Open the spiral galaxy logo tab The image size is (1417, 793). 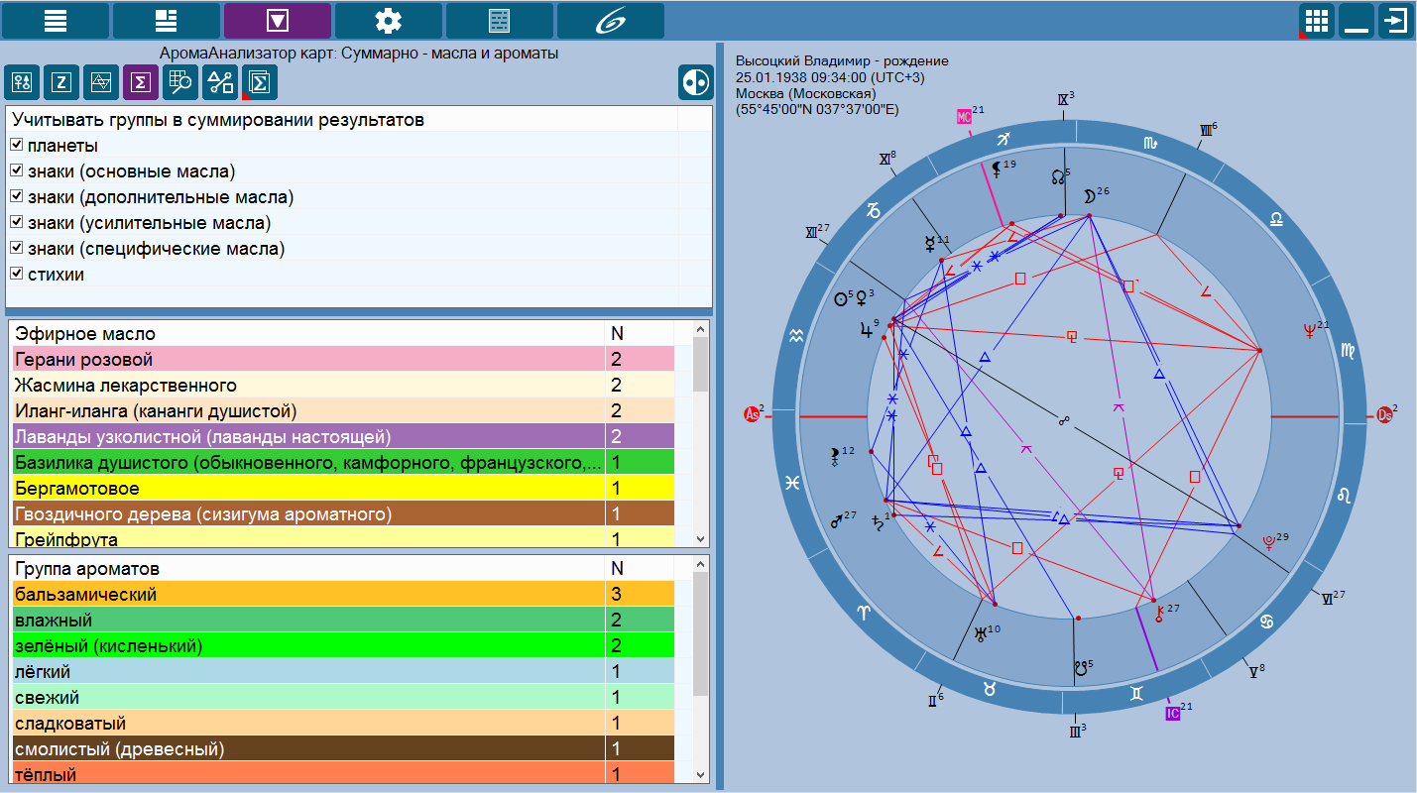pyautogui.click(x=611, y=20)
